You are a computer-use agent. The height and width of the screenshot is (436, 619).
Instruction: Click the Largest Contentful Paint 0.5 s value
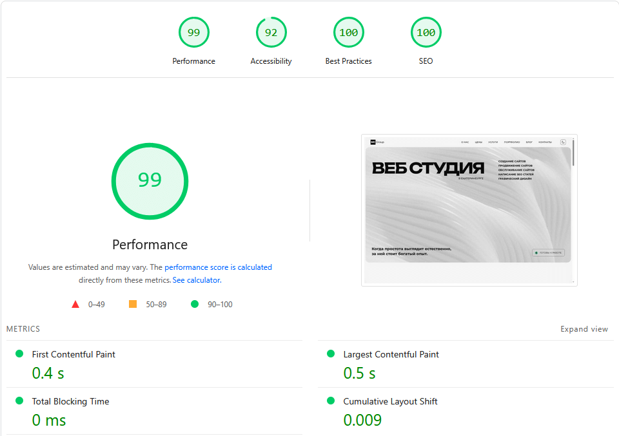[359, 373]
